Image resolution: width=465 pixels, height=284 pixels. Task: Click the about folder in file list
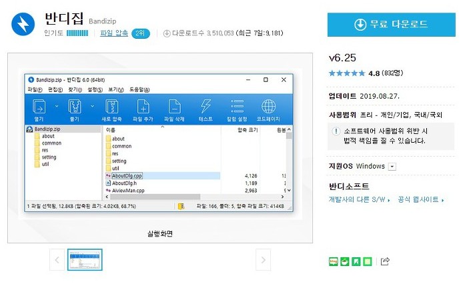point(118,139)
